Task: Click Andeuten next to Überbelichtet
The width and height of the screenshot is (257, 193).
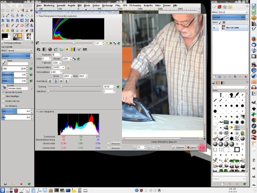Action: 116,143
